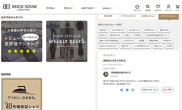Open the アイロン、さよなら shirt feature banner
This screenshot has width=182, height=110.
[x=22, y=94]
